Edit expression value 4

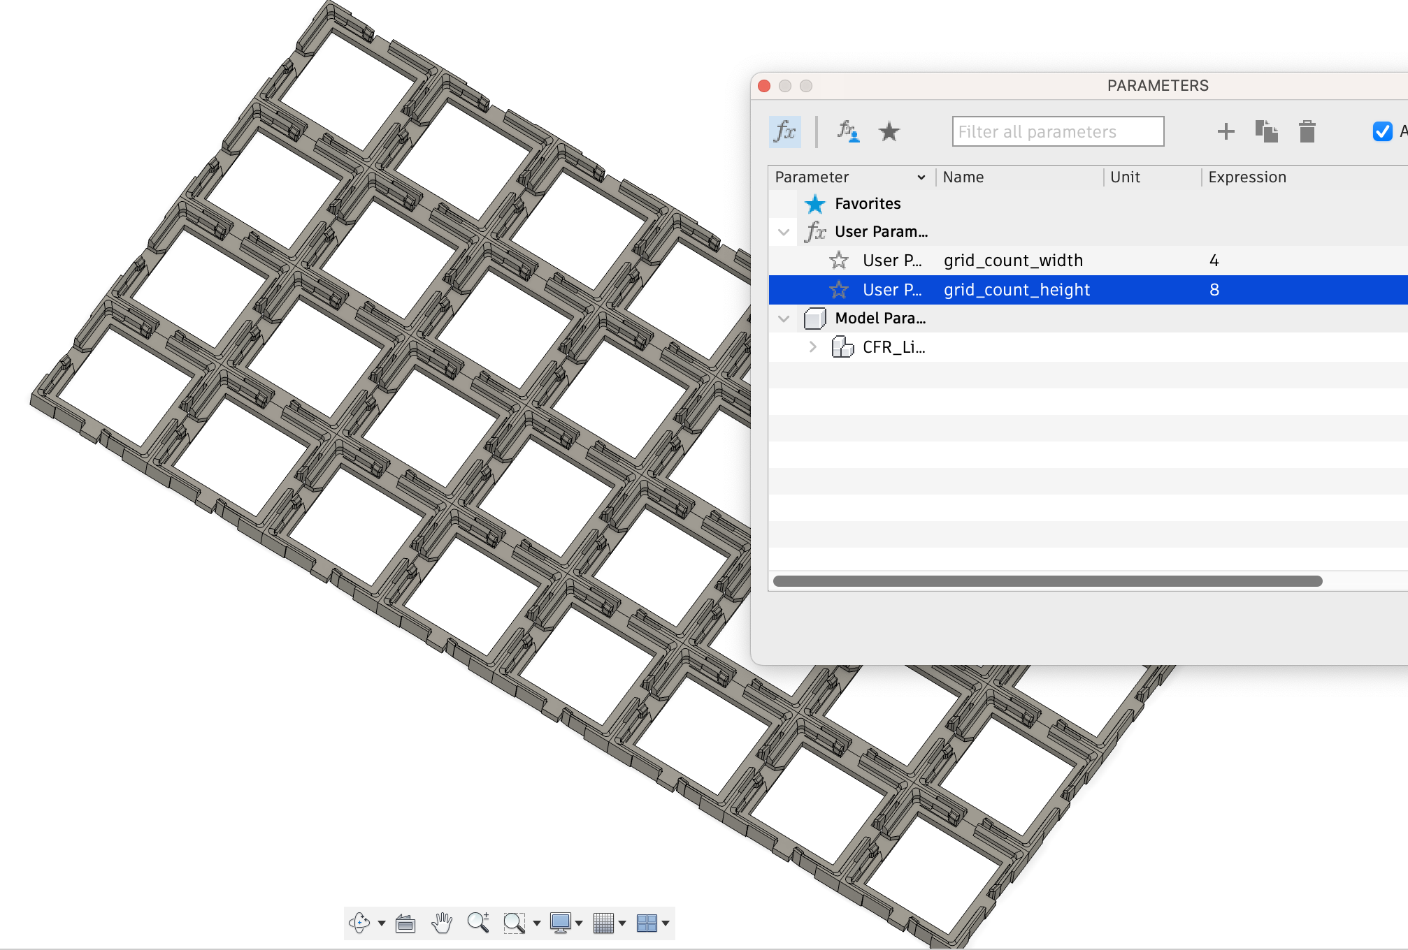(x=1214, y=261)
